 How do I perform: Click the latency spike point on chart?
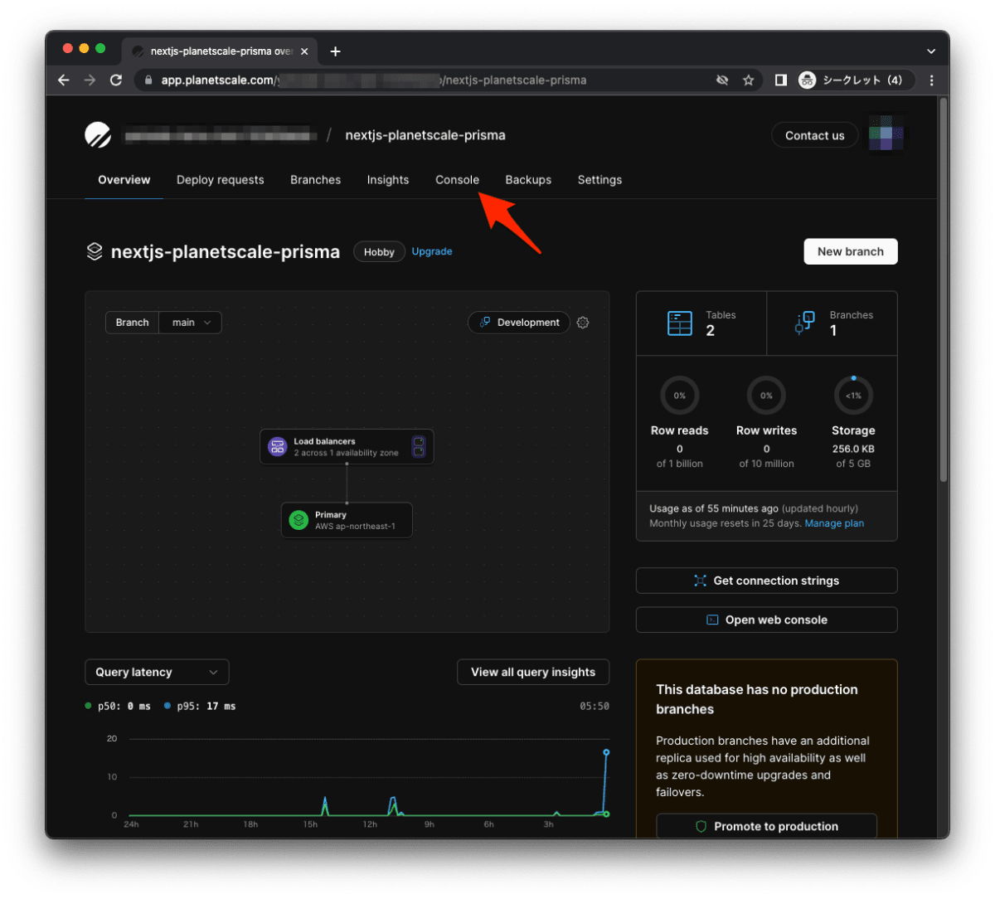pos(606,752)
